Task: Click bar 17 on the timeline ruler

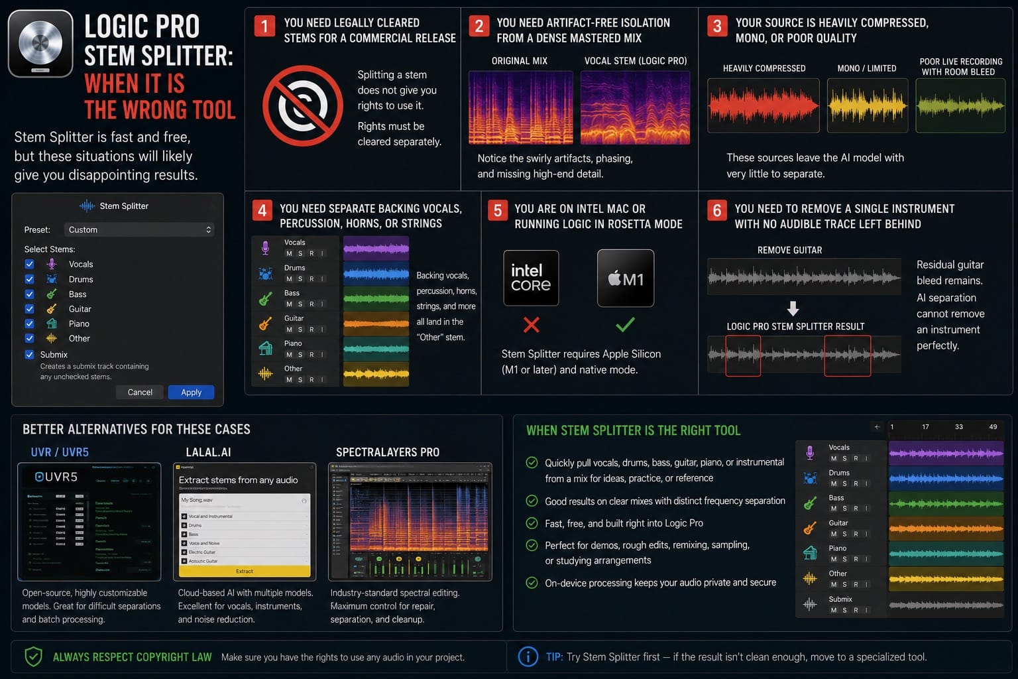Action: (925, 427)
